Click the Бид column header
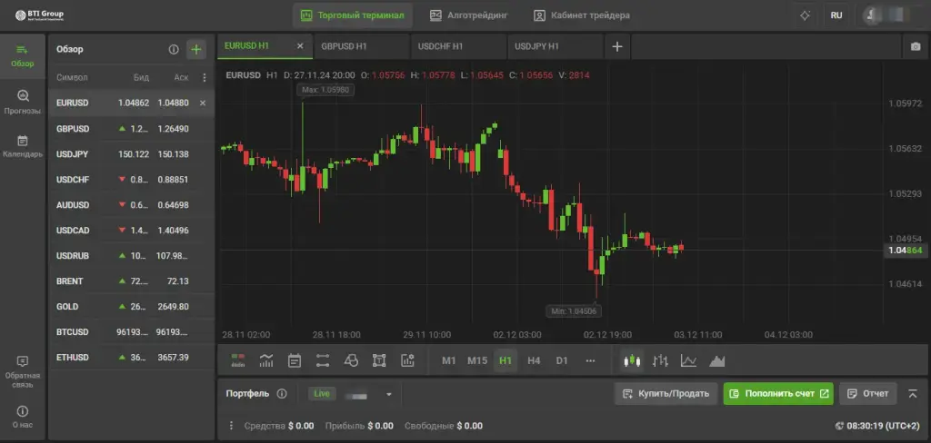Viewport: 931px width, 443px height. tap(141, 78)
